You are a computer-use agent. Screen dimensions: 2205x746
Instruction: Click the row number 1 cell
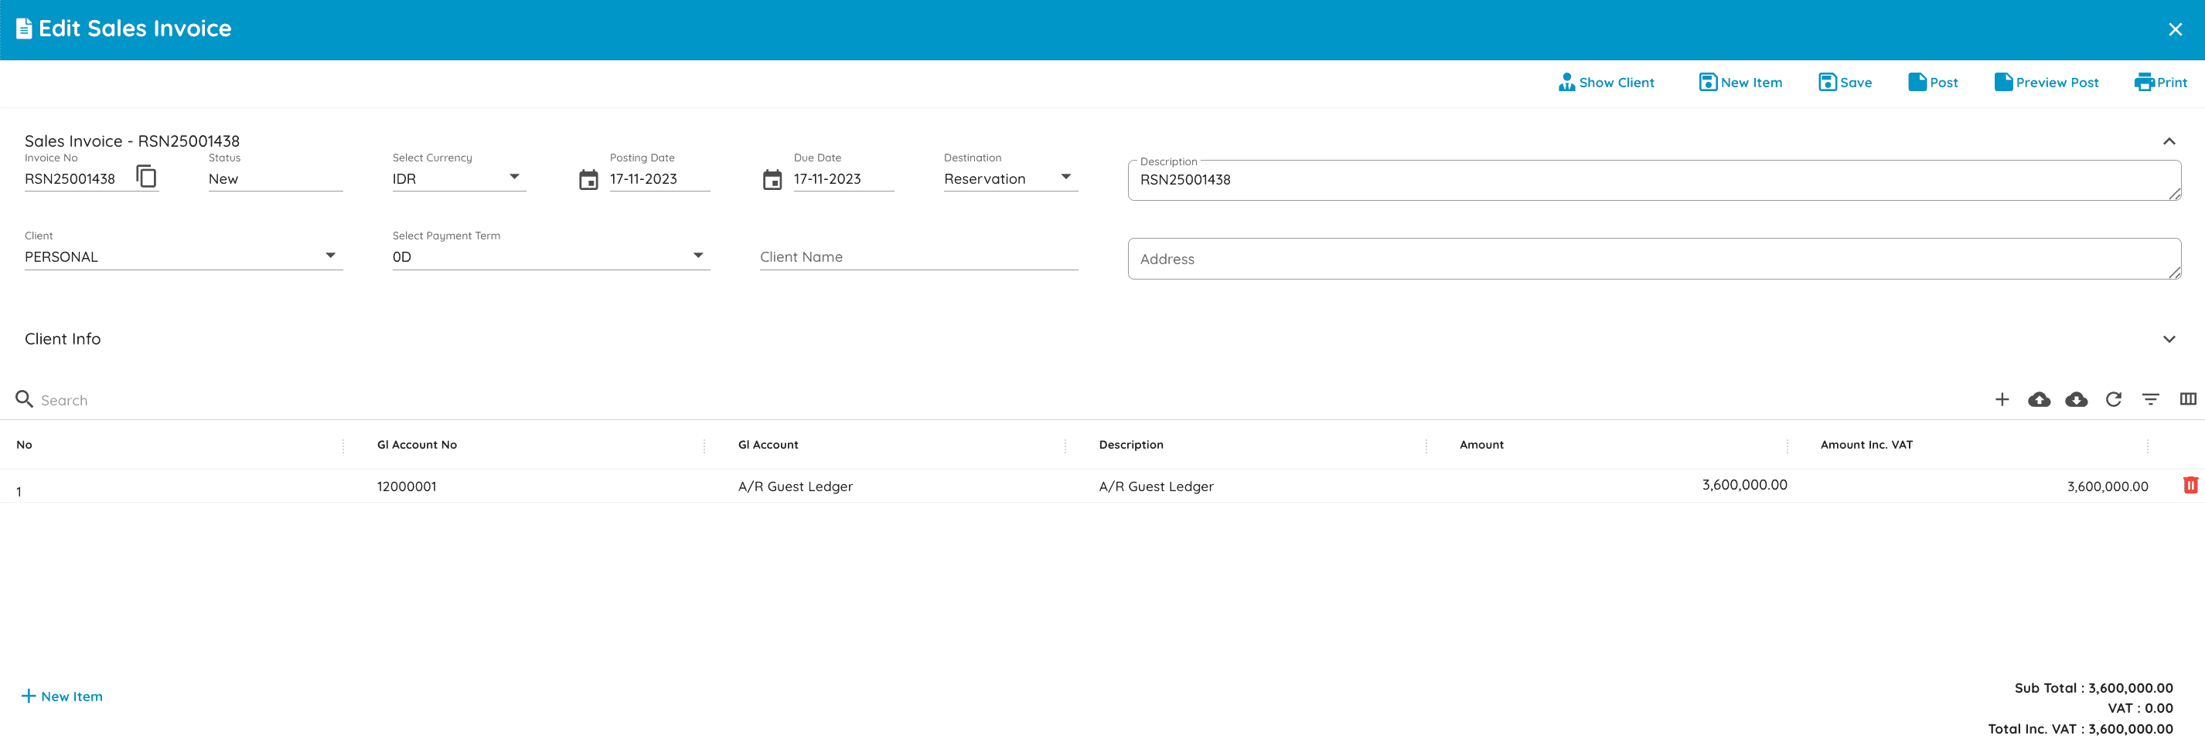[x=19, y=491]
